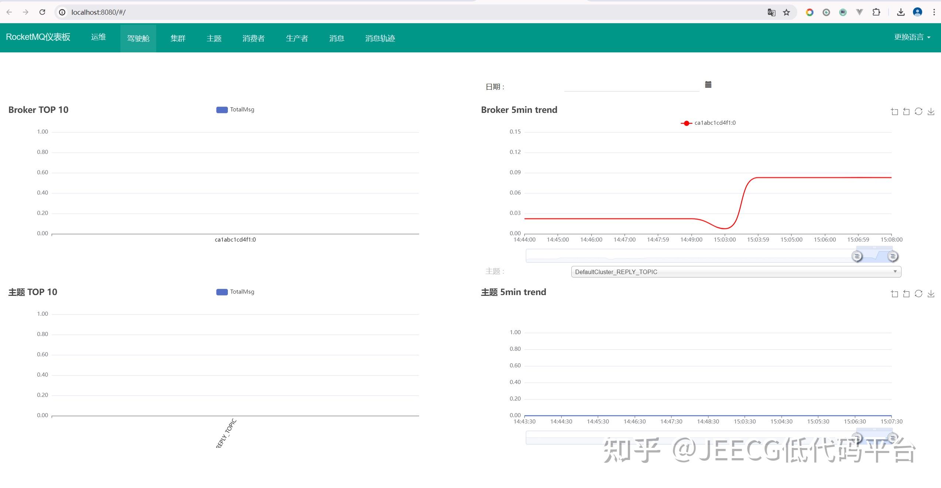The height and width of the screenshot is (488, 941).
Task: Toggle ca1abc1cd4f1:0 series legend
Action: (x=708, y=123)
